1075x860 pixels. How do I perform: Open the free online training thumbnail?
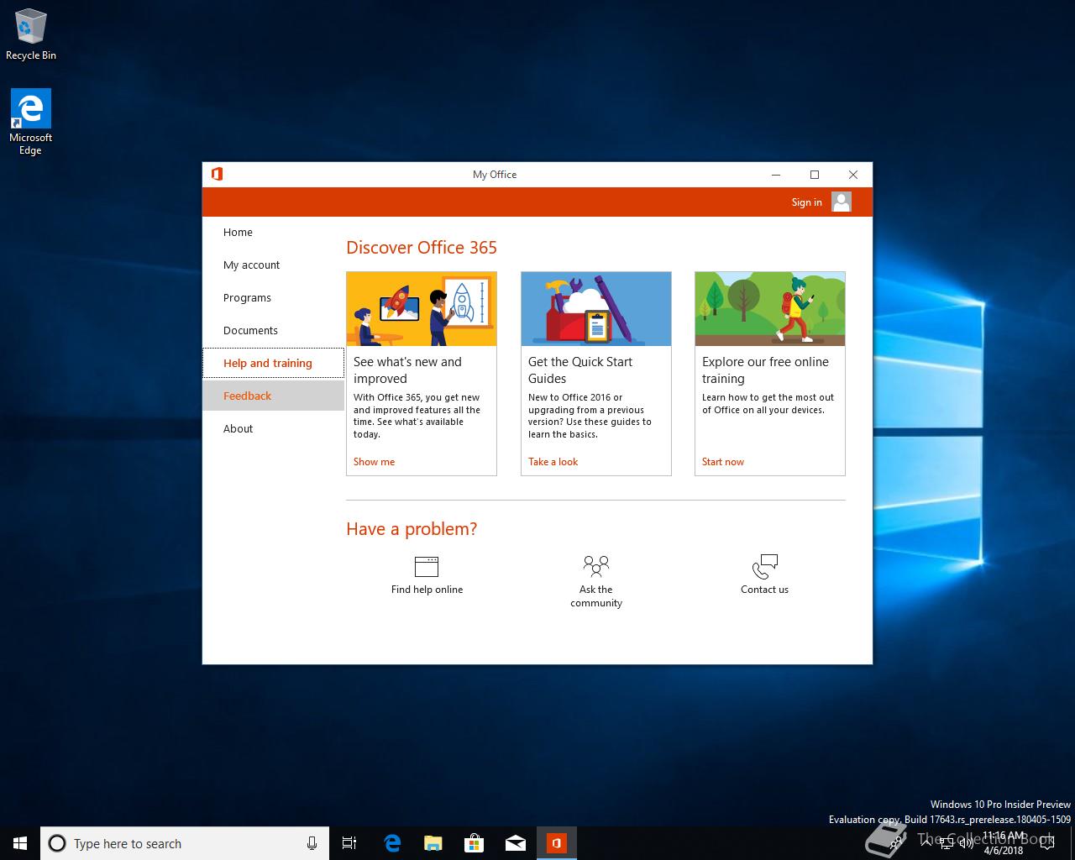tap(770, 309)
